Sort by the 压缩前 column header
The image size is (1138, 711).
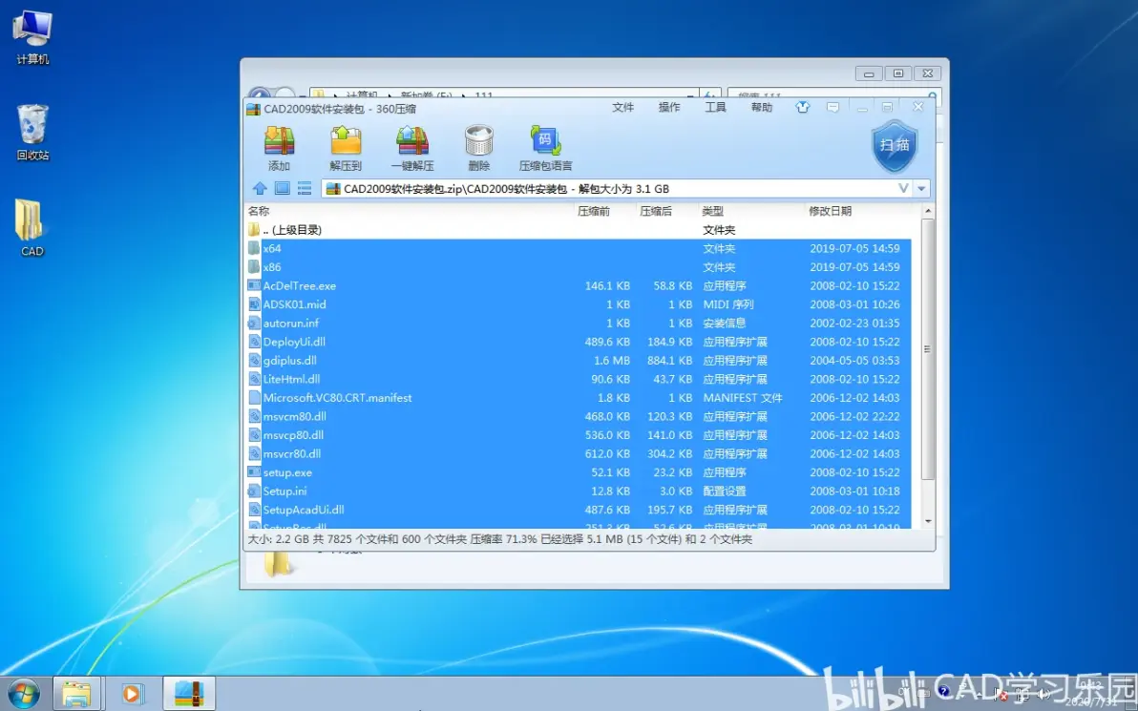594,211
